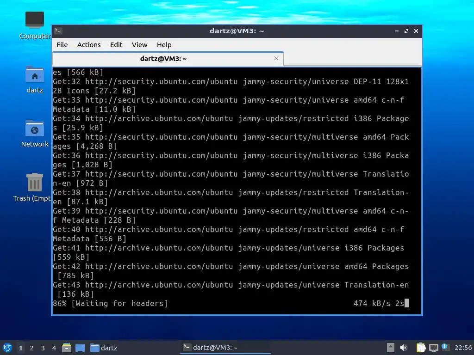Open the update notifier tray icon
This screenshot has height=355, width=474.
point(445,347)
